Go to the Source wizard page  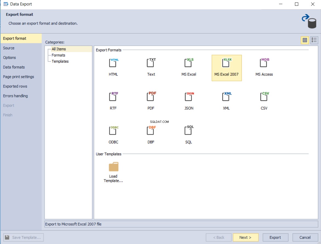21,48
